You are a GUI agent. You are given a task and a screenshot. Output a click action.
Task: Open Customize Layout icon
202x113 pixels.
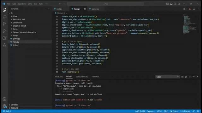tap(179, 4)
